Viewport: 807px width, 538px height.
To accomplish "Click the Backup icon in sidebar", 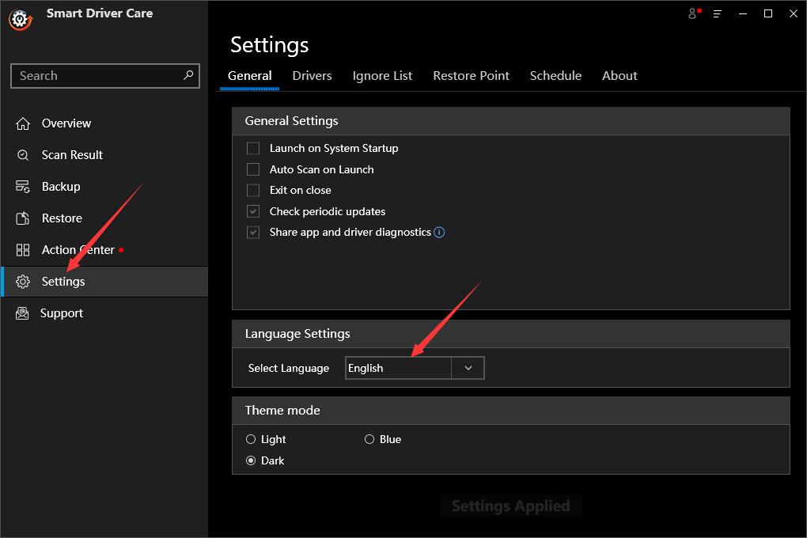I will pyautogui.click(x=23, y=187).
